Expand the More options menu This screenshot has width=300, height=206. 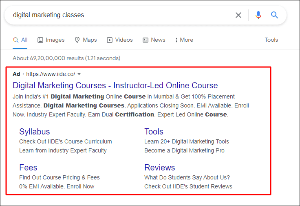pos(184,40)
